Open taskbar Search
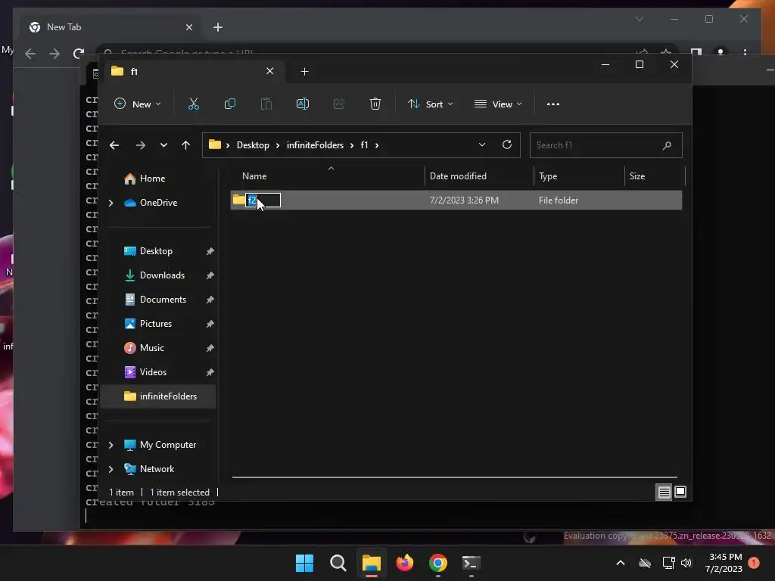The image size is (775, 581). pyautogui.click(x=338, y=563)
